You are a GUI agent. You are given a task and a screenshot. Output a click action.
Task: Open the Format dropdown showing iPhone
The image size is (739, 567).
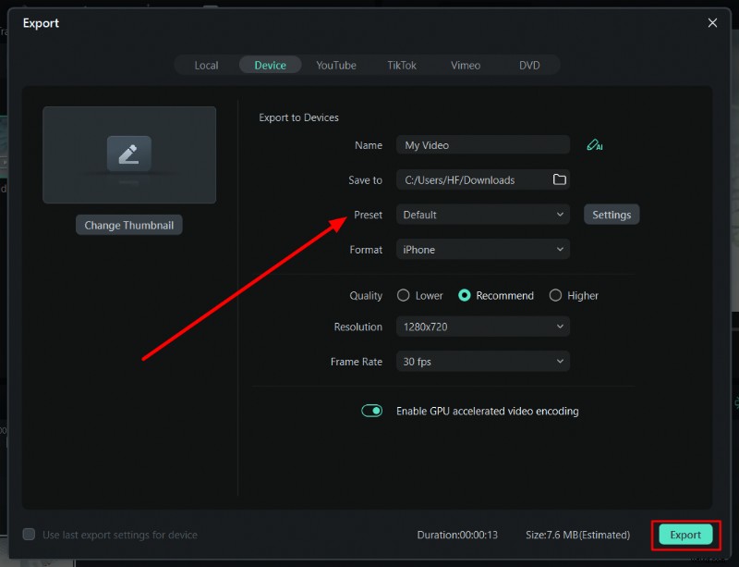pyautogui.click(x=482, y=249)
